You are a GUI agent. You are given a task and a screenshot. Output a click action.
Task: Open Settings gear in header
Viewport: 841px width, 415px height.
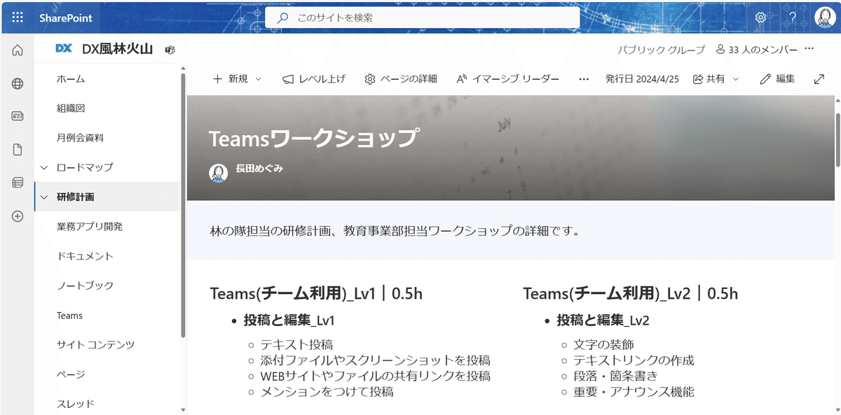point(760,17)
